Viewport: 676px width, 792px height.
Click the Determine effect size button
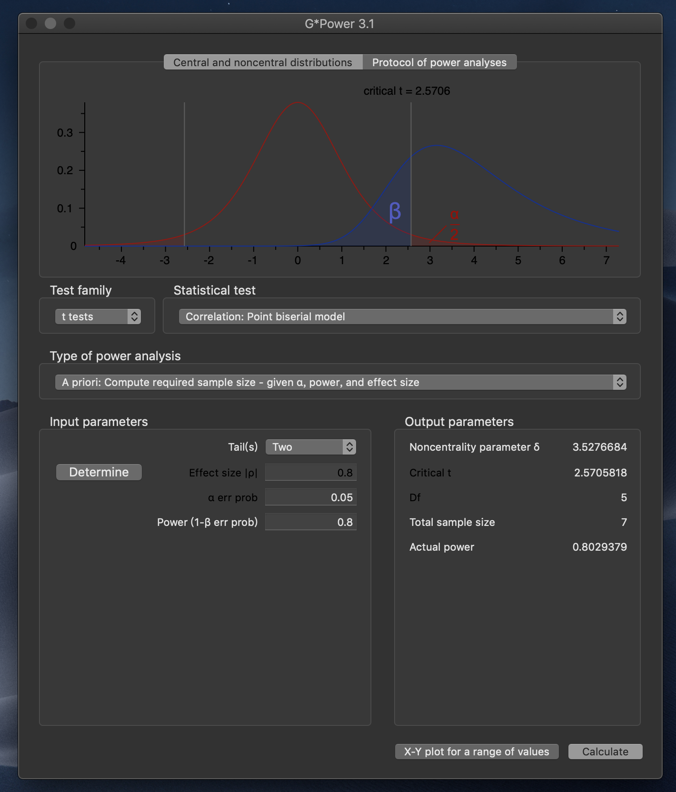(x=99, y=472)
